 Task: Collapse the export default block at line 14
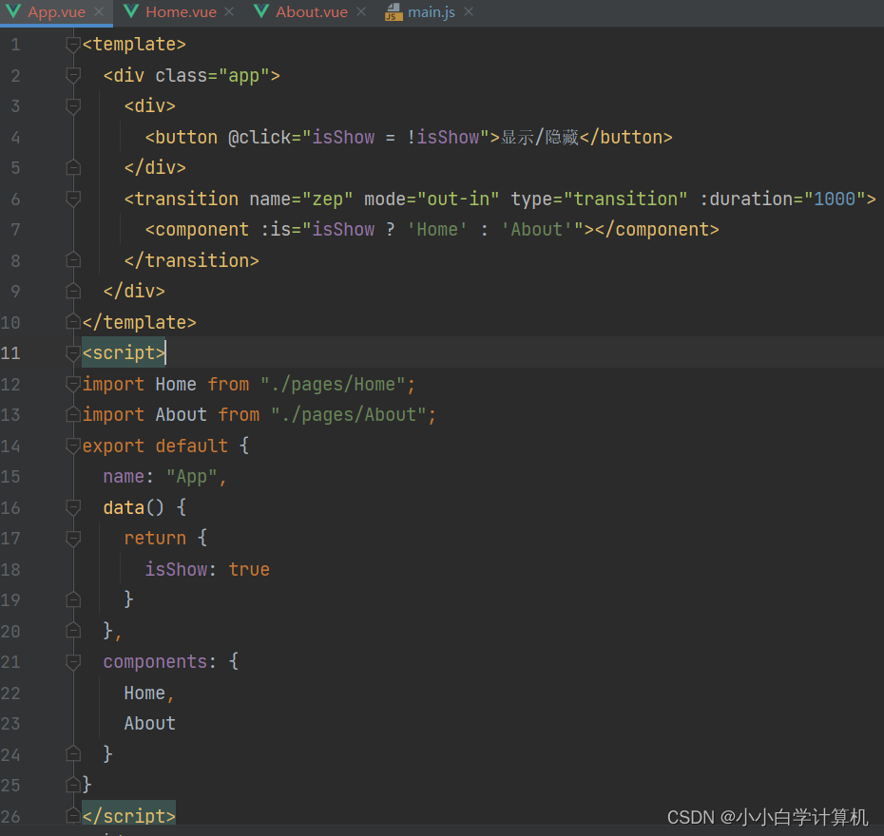coord(73,446)
